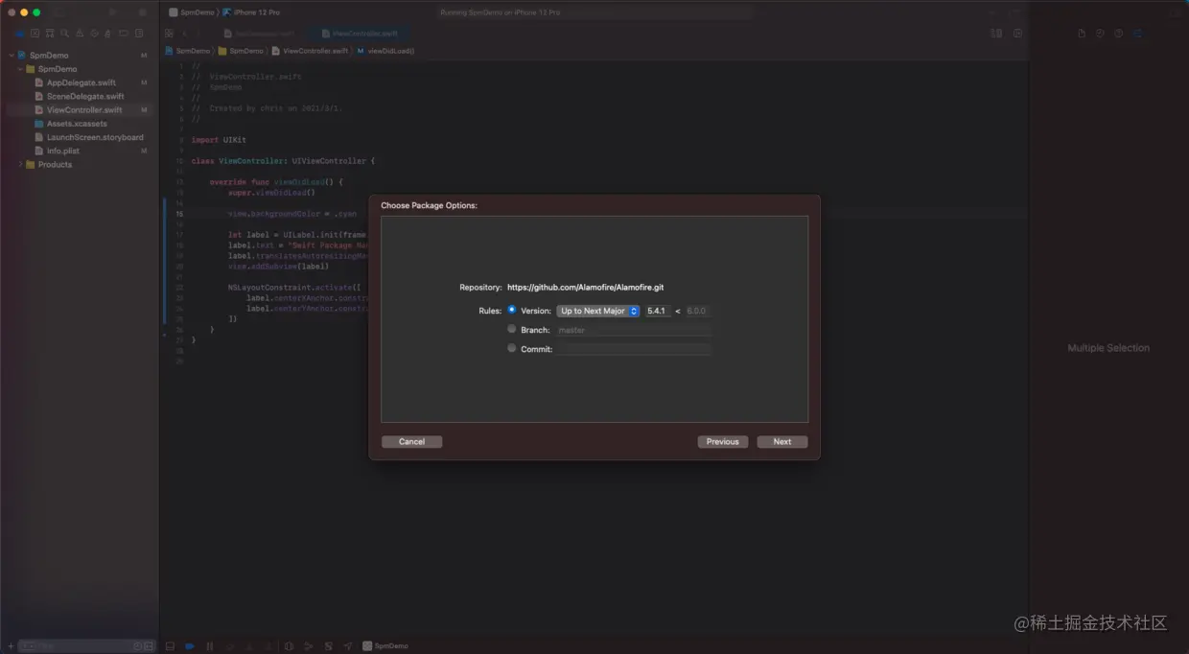
Task: Toggle the source control status filter icon
Action: pyautogui.click(x=149, y=646)
